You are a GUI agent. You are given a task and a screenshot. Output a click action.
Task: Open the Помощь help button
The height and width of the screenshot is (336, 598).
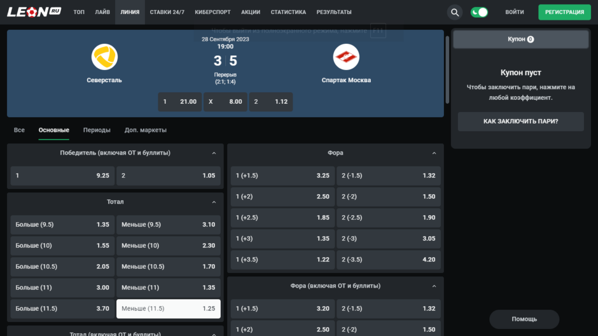pos(524,319)
